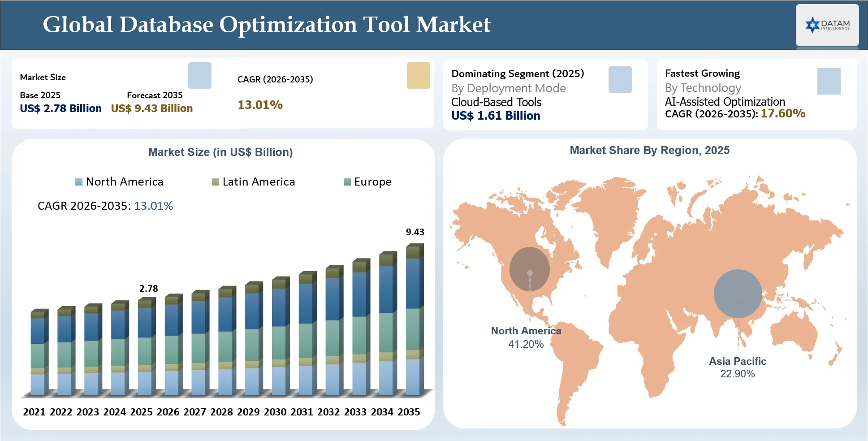Click the Market Size (in US$ Billion) heading
868x441 pixels.
[220, 152]
